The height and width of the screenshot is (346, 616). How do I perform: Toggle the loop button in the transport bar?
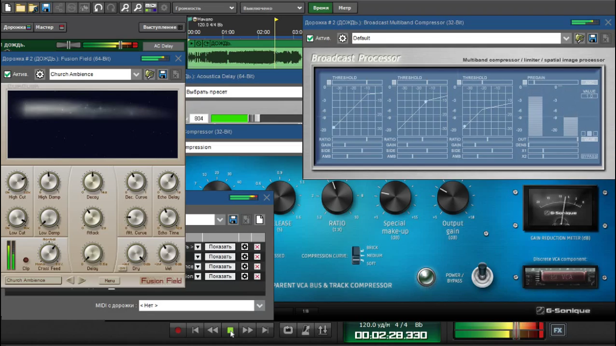[288, 330]
